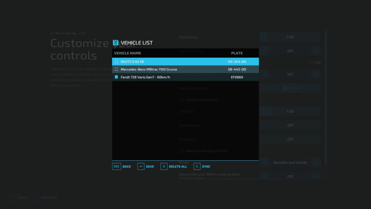The width and height of the screenshot is (371, 209).
Task: Adjust the Sensitivity slider showing 1.00
Action: tap(290, 37)
